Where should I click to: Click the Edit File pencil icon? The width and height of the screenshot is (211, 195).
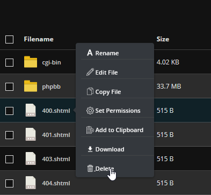(90, 72)
